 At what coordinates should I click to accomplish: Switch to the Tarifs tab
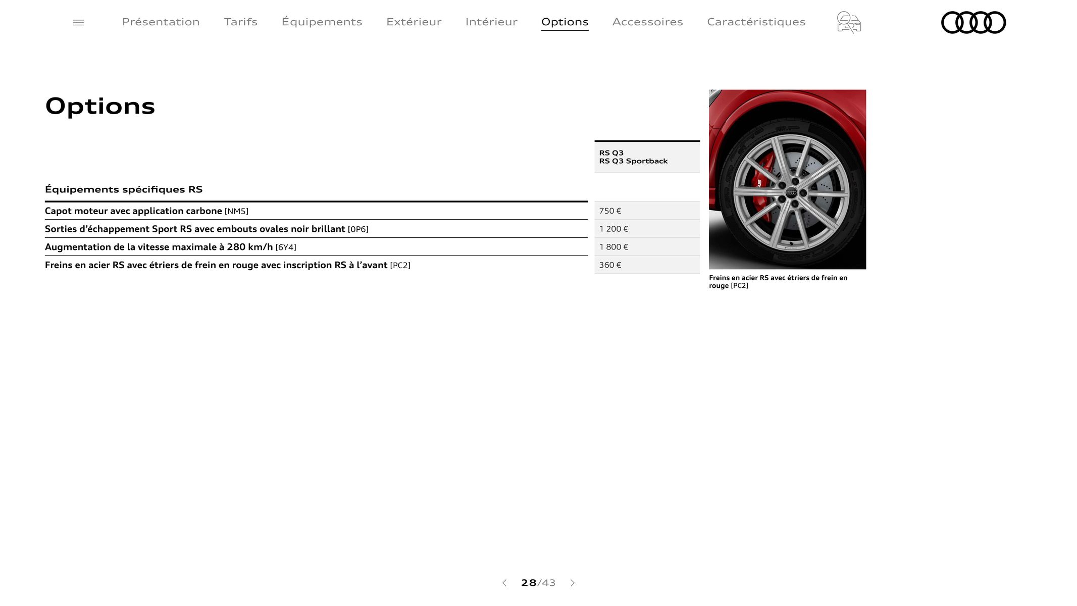pyautogui.click(x=241, y=22)
